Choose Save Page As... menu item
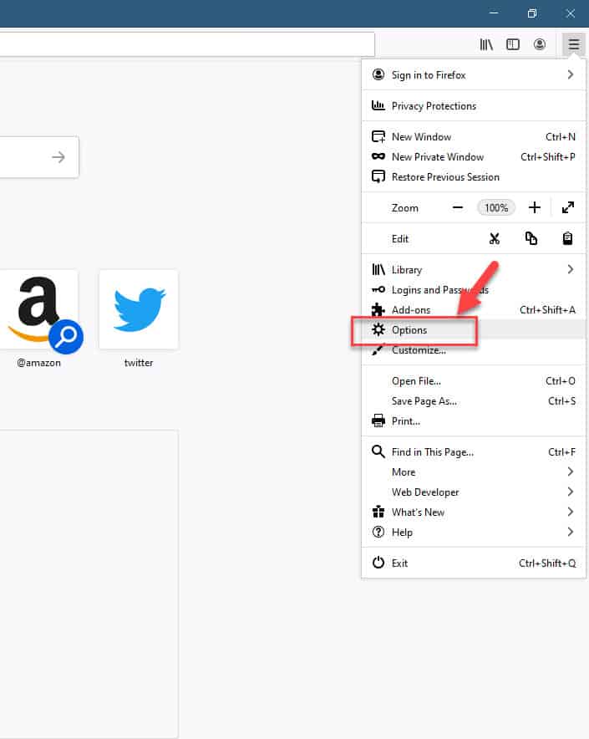The width and height of the screenshot is (589, 739). click(x=474, y=401)
